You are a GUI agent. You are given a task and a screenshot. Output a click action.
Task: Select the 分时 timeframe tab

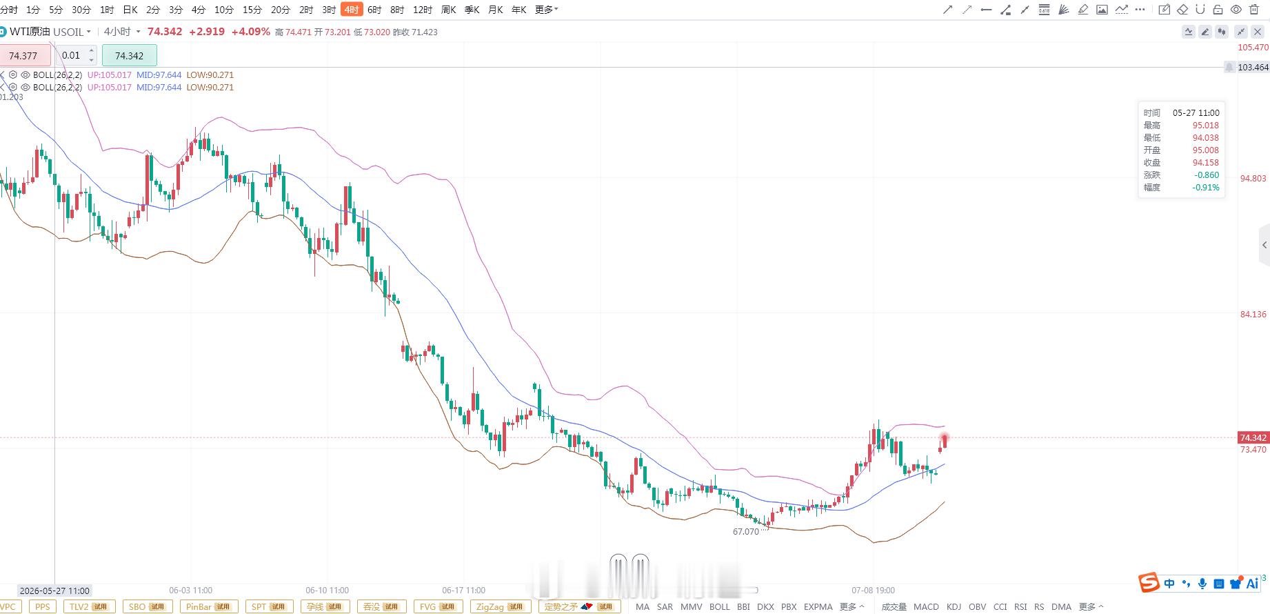[9, 10]
